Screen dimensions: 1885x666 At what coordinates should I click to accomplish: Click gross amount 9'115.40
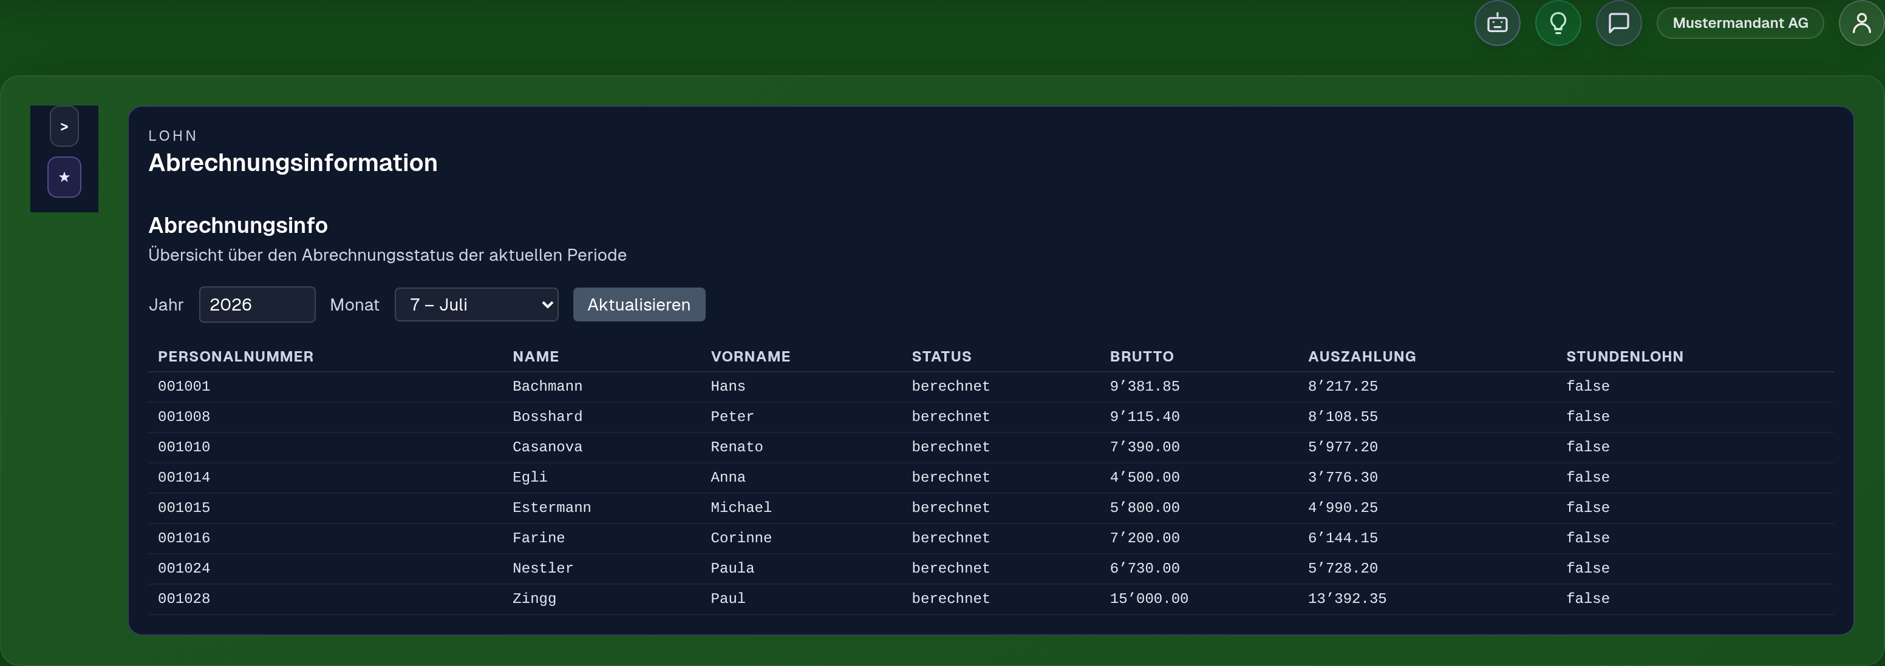pyautogui.click(x=1145, y=417)
